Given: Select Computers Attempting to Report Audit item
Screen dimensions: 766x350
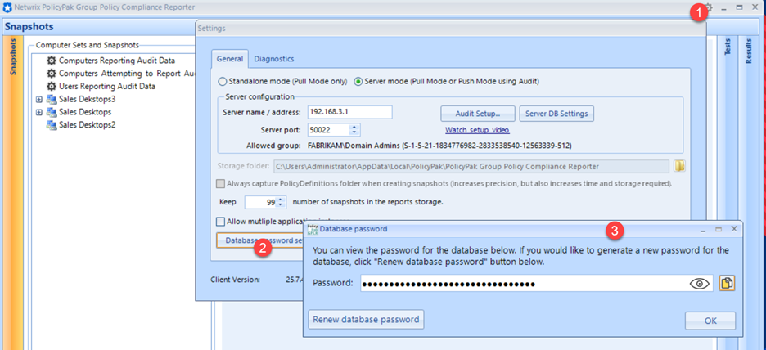Looking at the screenshot, I should (x=124, y=74).
